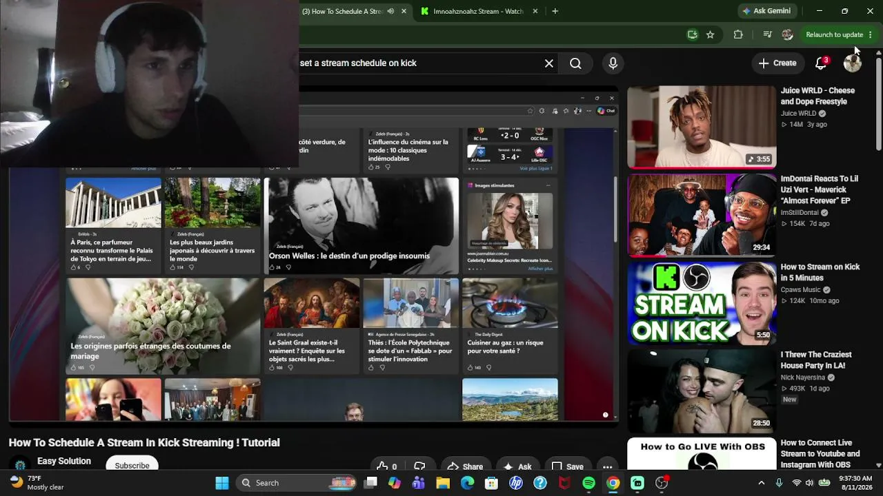Click the system tray microphone icon
Viewport: 883px width, 496px height.
click(x=779, y=483)
